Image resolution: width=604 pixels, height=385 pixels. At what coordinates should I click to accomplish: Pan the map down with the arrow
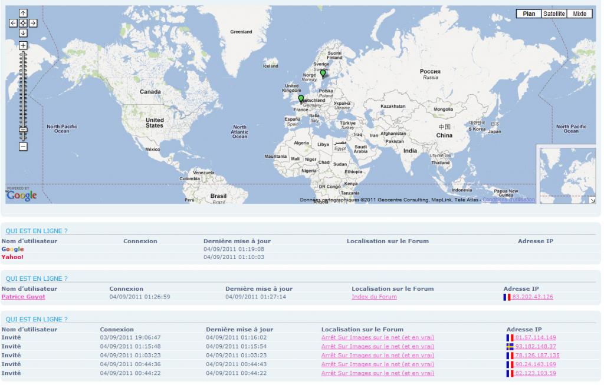pos(23,33)
